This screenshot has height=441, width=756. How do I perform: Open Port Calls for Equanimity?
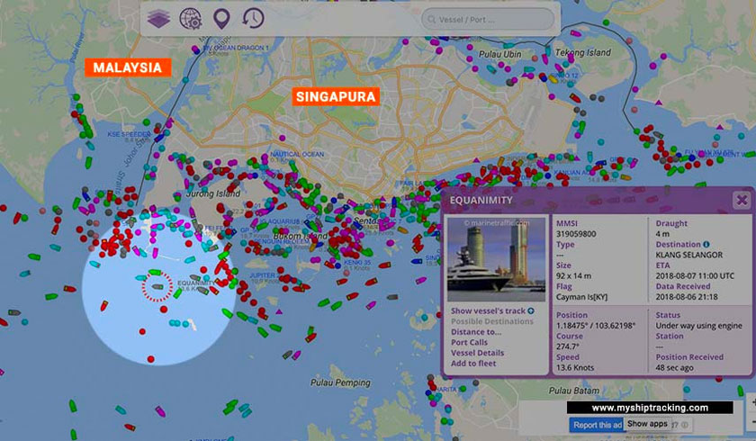point(472,342)
